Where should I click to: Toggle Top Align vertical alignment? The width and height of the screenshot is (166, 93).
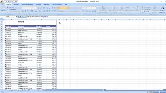click(x=44, y=8)
